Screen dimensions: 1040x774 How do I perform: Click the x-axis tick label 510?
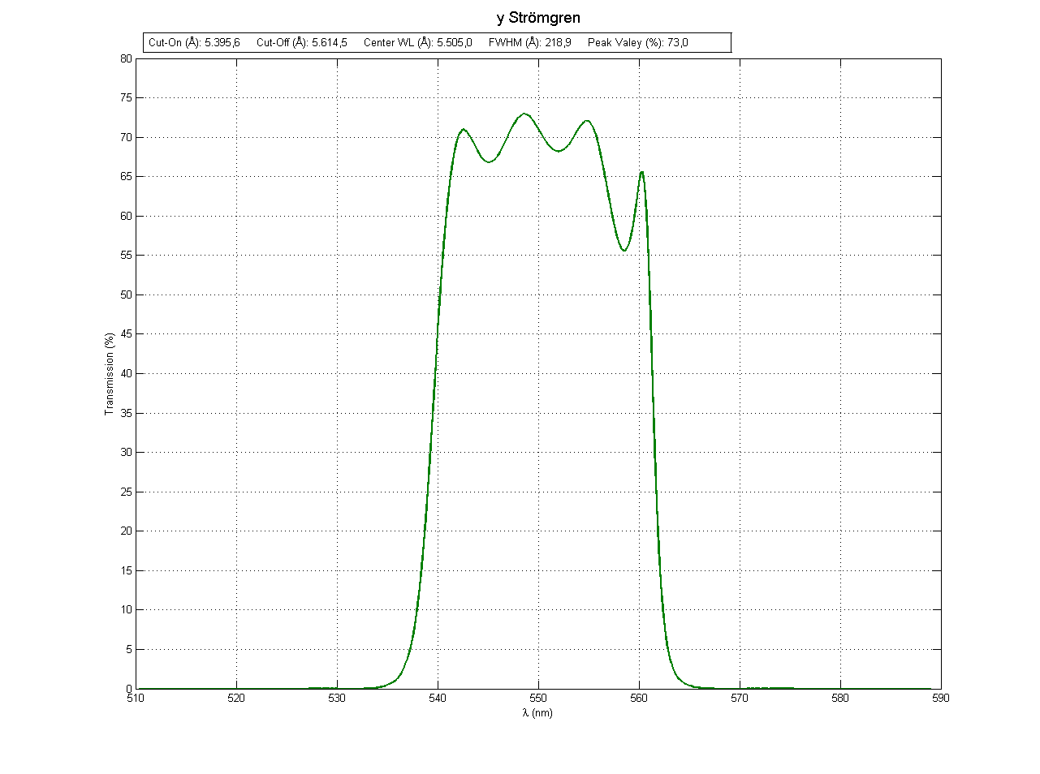pyautogui.click(x=136, y=698)
